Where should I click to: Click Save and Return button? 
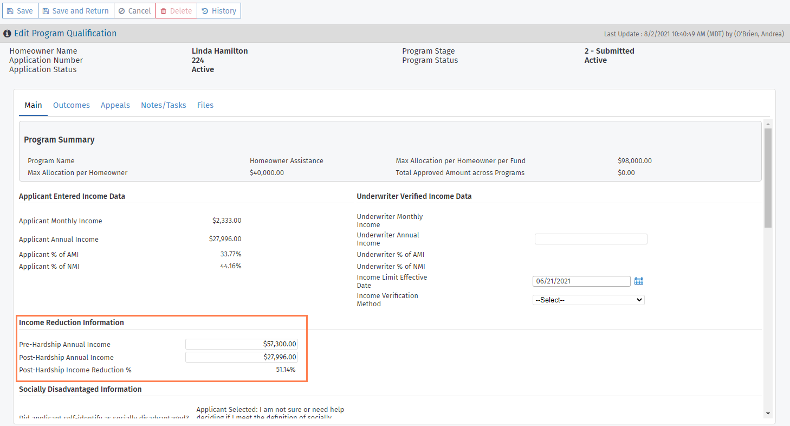[x=76, y=11]
